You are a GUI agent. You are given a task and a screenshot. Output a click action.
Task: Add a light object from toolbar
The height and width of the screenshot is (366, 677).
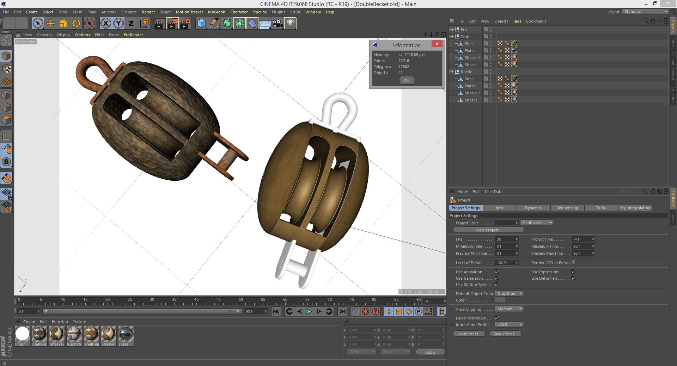pyautogui.click(x=290, y=24)
